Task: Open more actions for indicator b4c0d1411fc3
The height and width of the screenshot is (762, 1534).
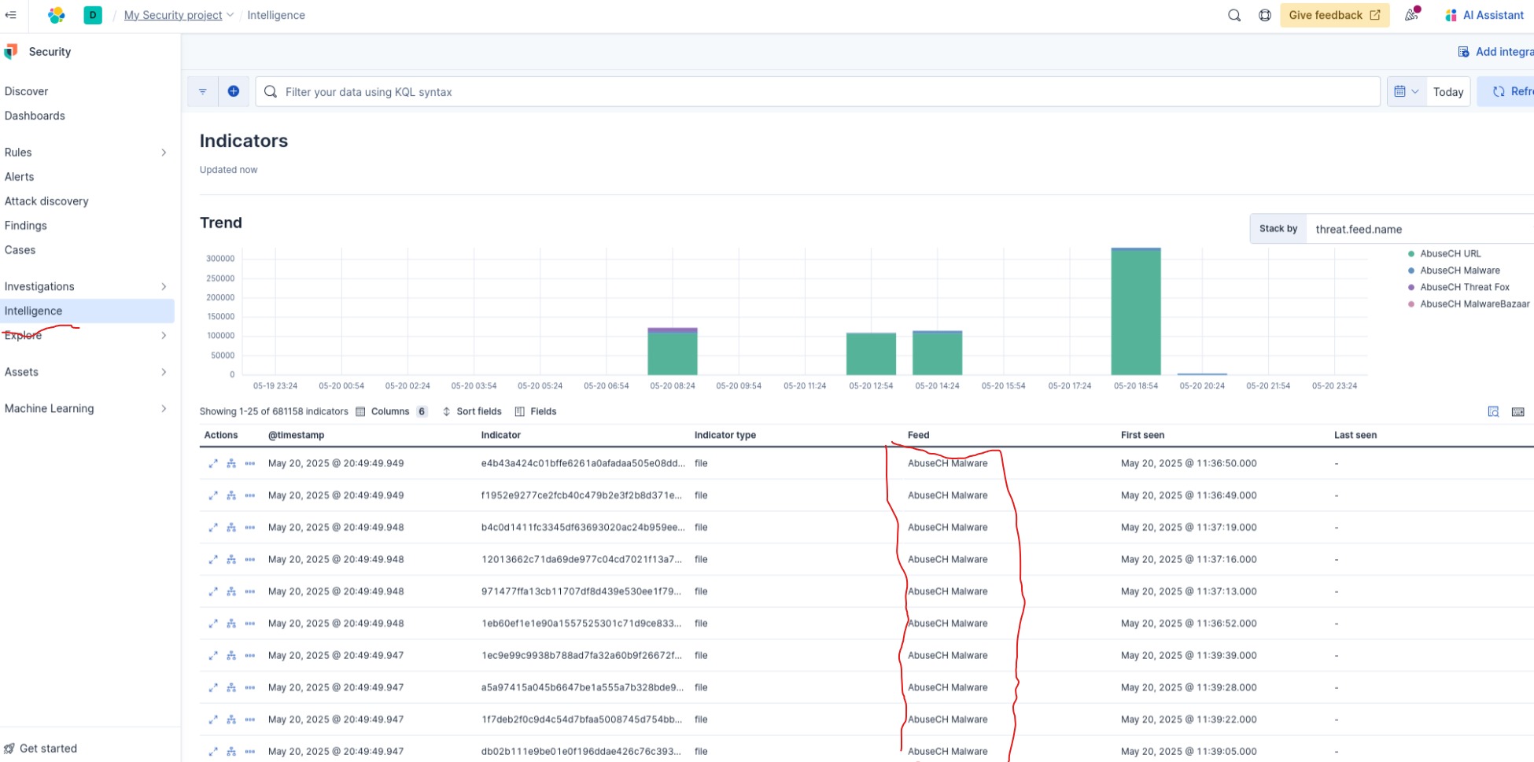Action: pyautogui.click(x=250, y=528)
